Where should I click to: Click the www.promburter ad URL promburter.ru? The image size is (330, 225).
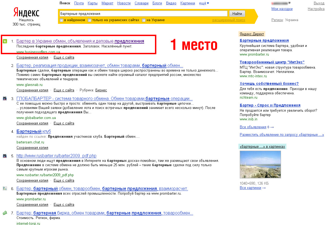[x=254, y=54]
